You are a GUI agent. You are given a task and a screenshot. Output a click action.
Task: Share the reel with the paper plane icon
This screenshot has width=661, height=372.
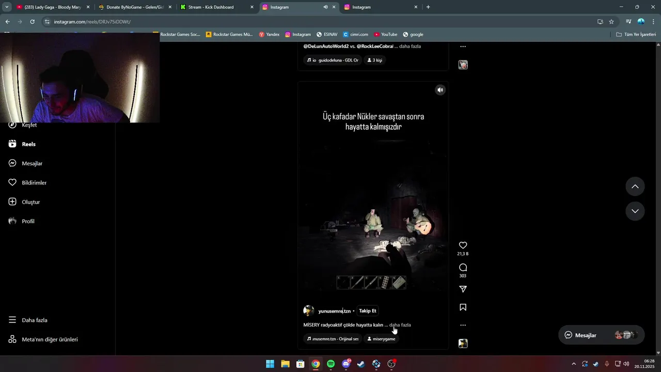tap(463, 289)
